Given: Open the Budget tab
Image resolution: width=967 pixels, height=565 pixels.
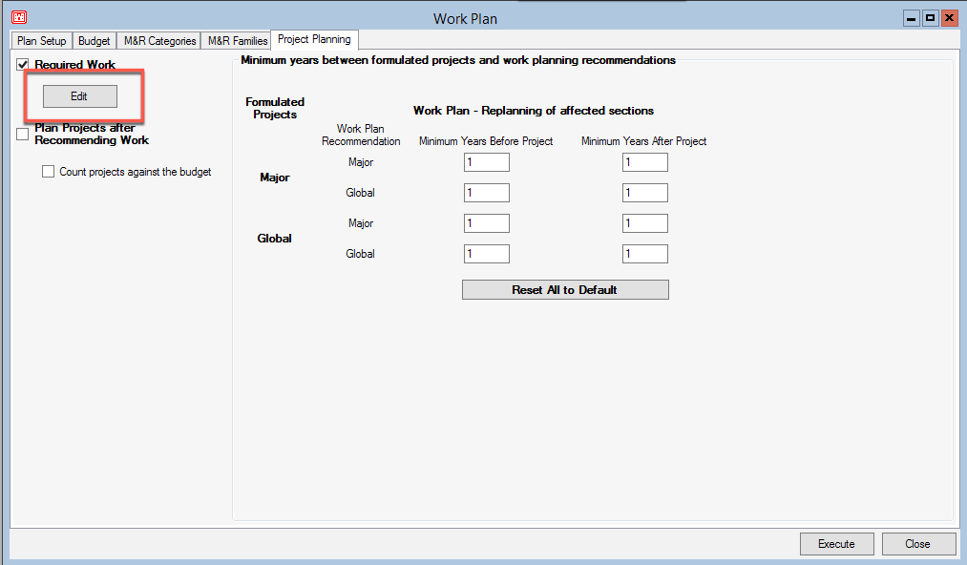Looking at the screenshot, I should pyautogui.click(x=94, y=41).
